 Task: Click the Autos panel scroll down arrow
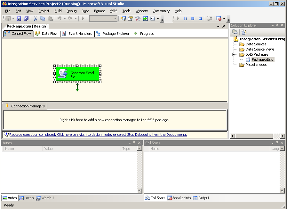[x=139, y=191]
